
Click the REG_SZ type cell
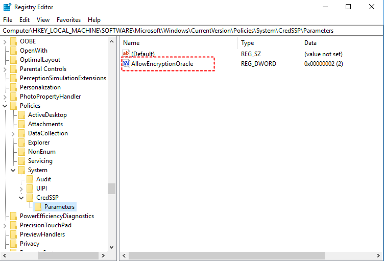(x=251, y=54)
